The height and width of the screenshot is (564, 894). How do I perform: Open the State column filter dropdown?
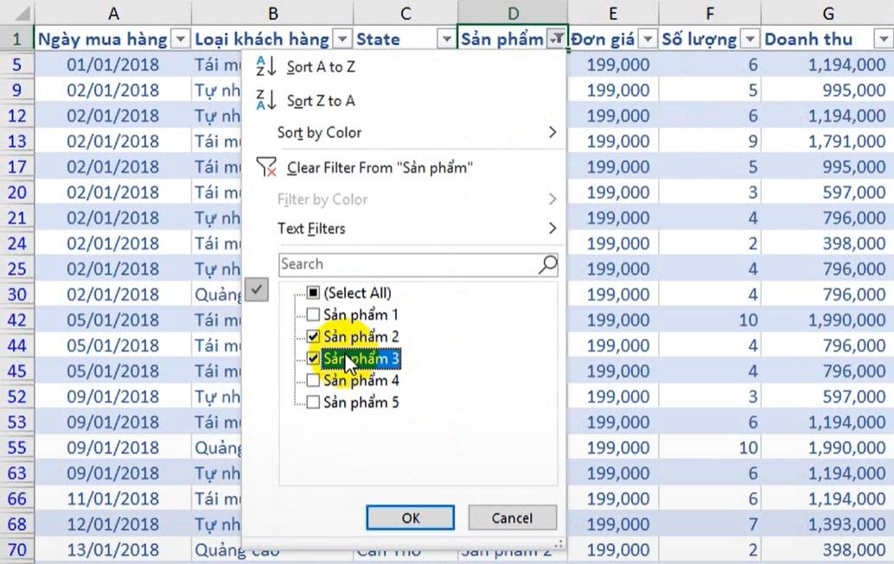click(448, 39)
